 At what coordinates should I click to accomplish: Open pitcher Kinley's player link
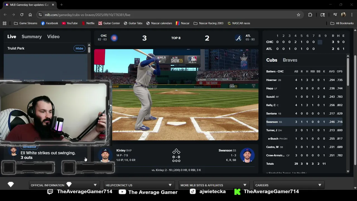[121, 150]
